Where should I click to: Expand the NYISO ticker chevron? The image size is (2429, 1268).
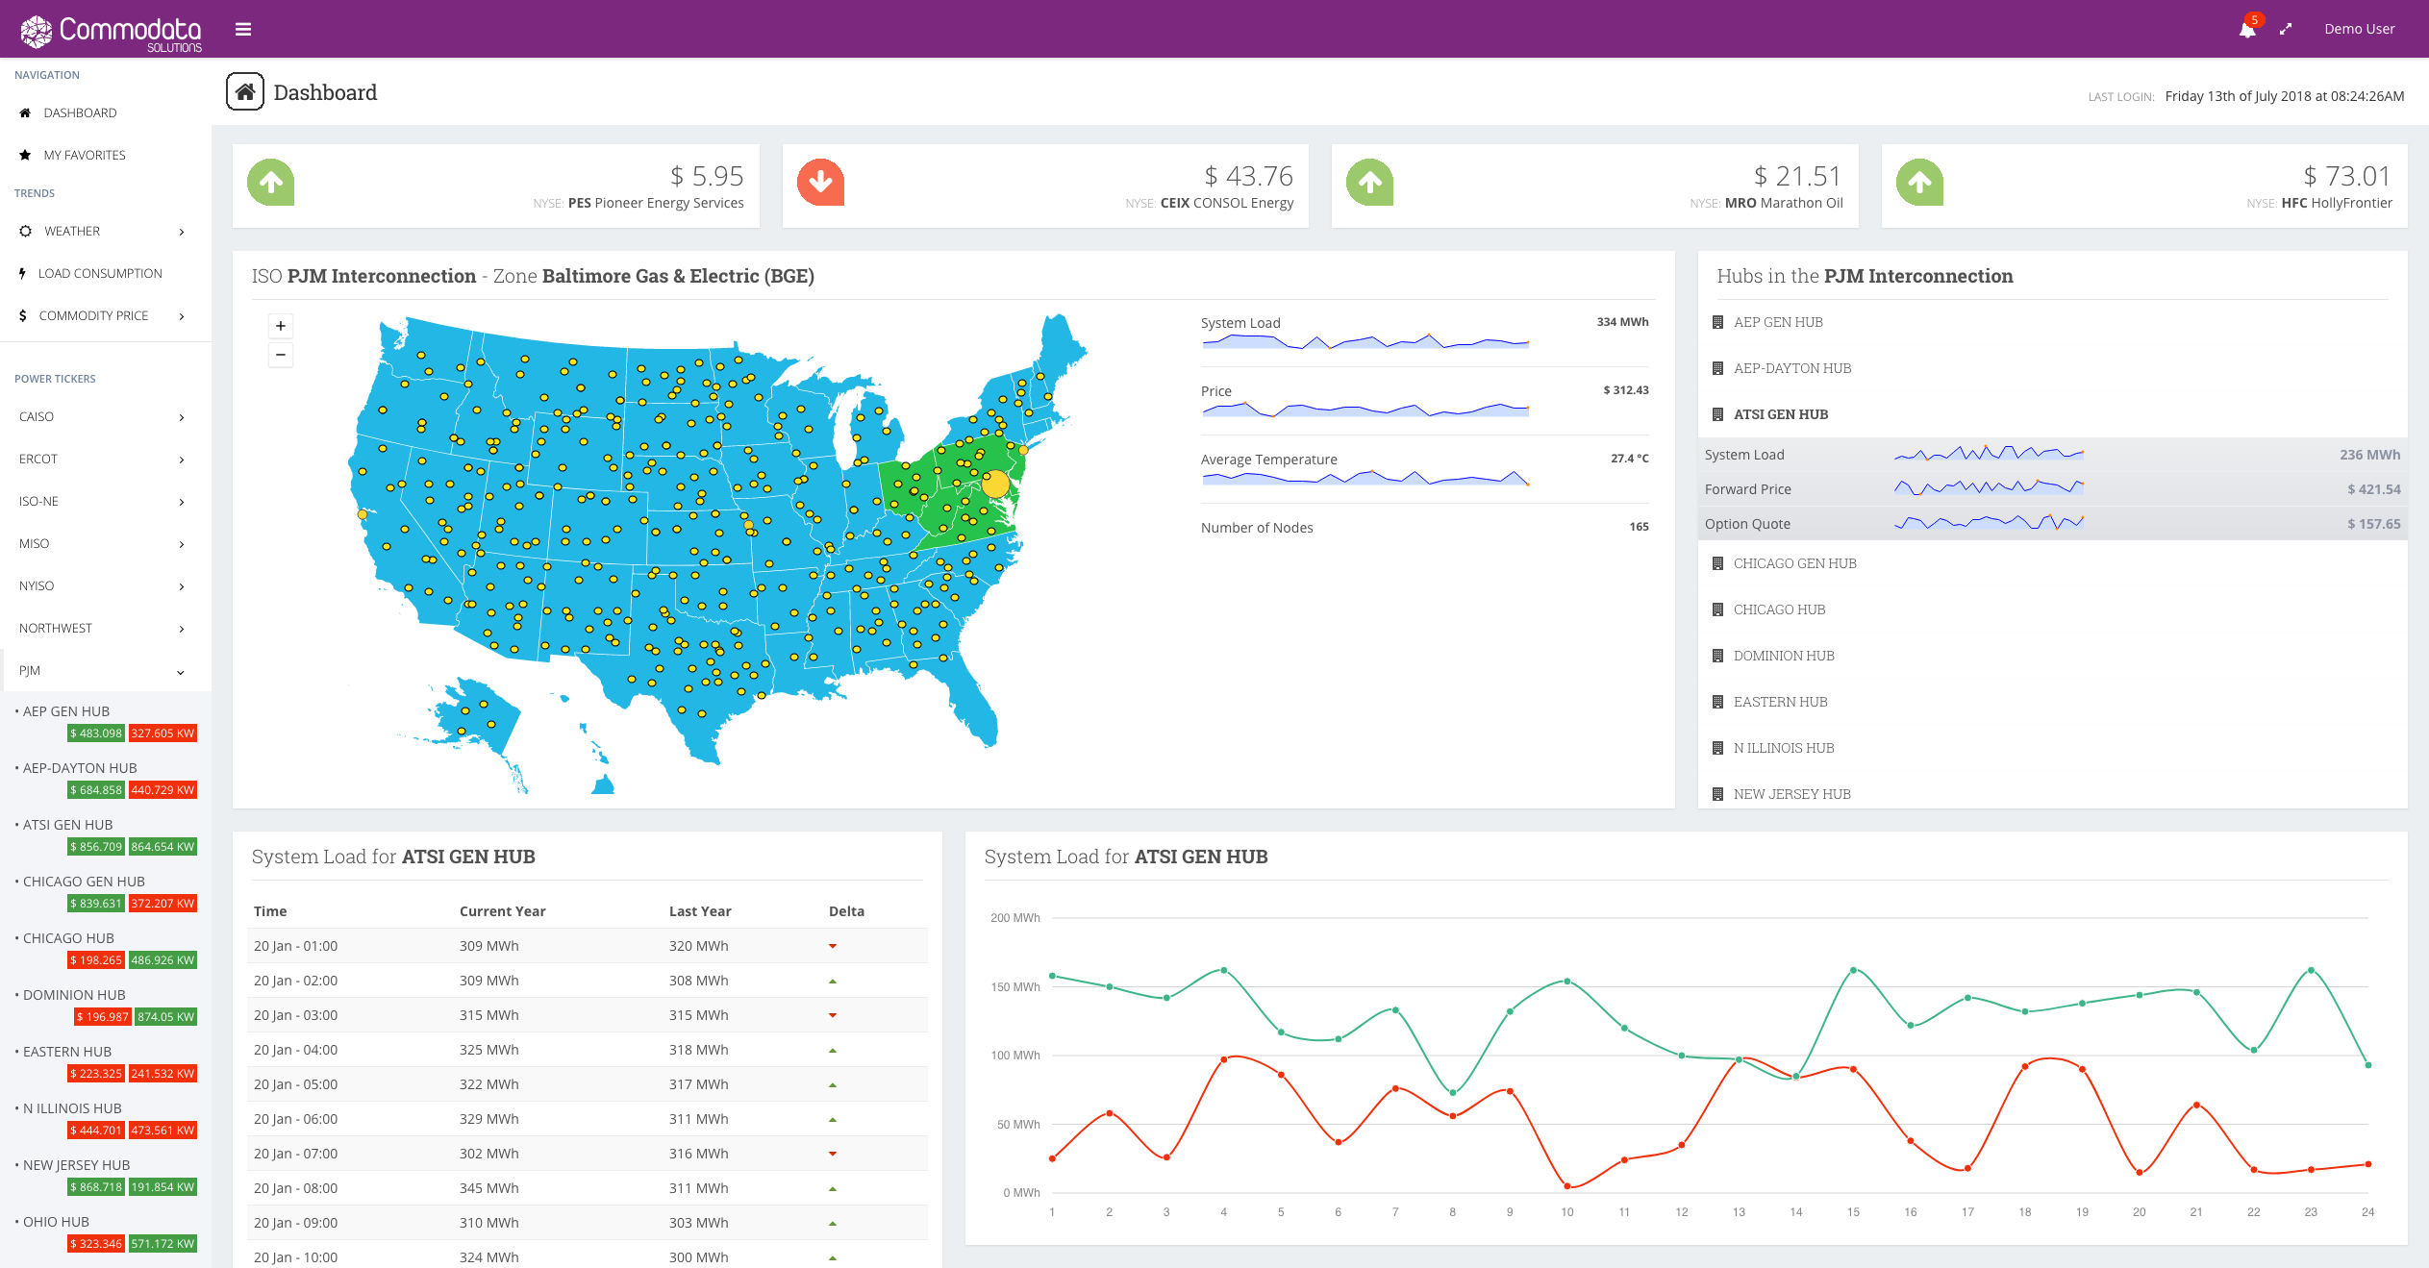182,586
